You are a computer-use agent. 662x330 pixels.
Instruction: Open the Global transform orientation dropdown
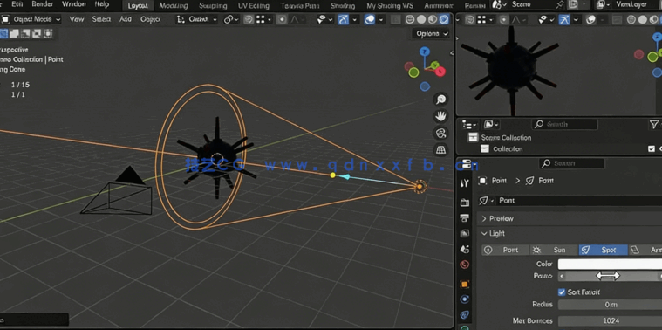[197, 19]
